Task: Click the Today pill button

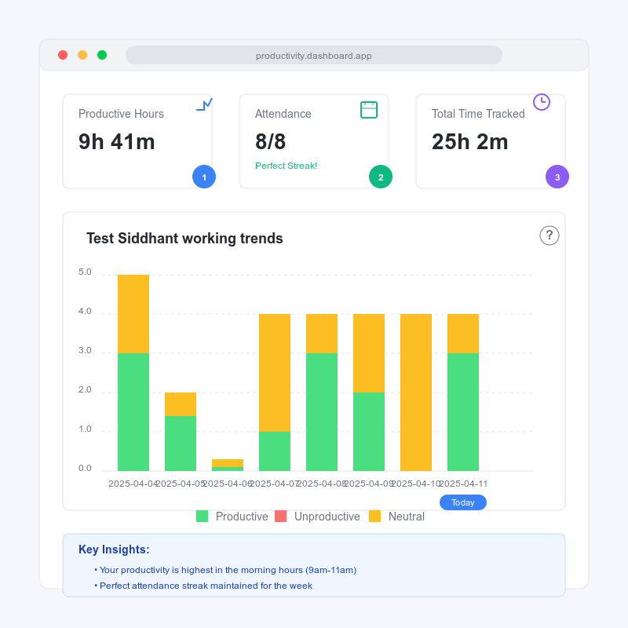Action: (x=463, y=502)
